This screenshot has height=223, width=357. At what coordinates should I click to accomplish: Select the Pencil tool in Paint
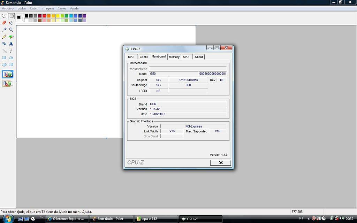tap(4, 37)
